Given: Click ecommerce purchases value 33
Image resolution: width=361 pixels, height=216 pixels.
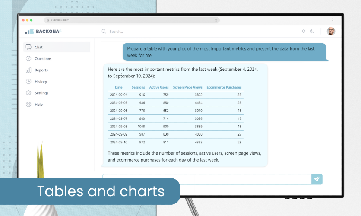Looking at the screenshot, I should click(x=239, y=95).
